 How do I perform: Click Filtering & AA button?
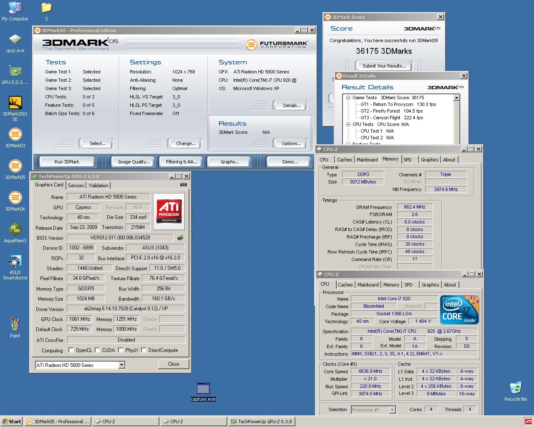pyautogui.click(x=181, y=162)
